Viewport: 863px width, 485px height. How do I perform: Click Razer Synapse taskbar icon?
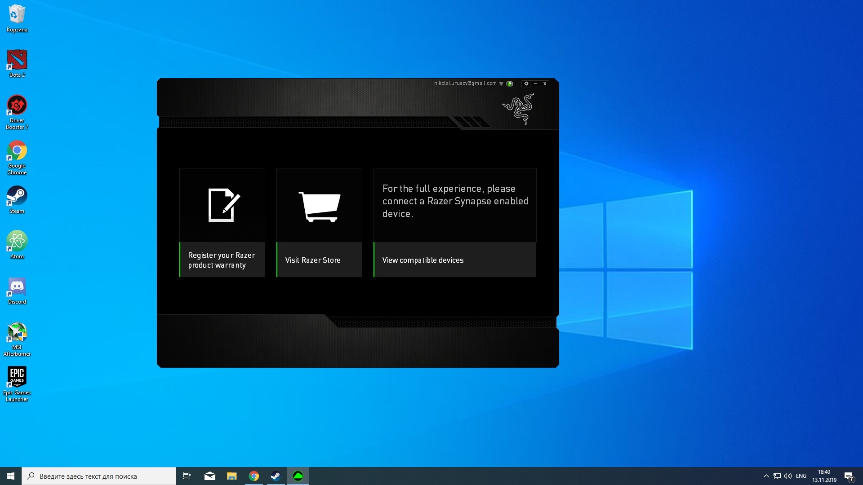pos(298,476)
